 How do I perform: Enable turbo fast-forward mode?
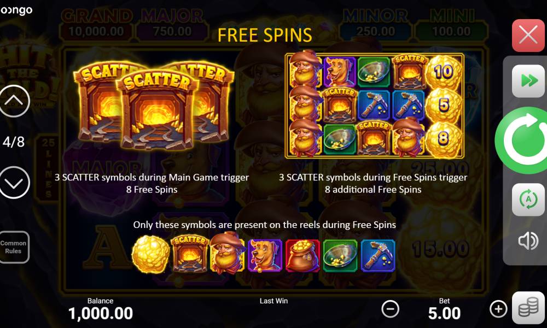[x=528, y=81]
